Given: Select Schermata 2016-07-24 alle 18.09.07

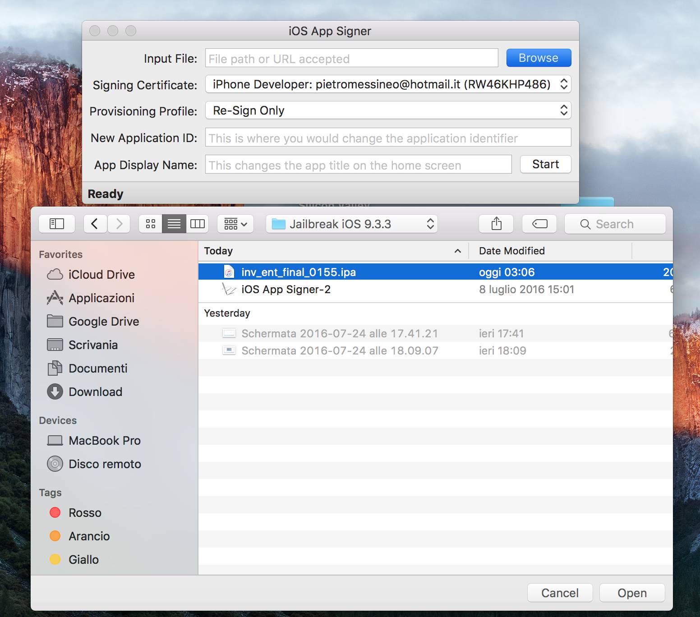Looking at the screenshot, I should [x=435, y=350].
